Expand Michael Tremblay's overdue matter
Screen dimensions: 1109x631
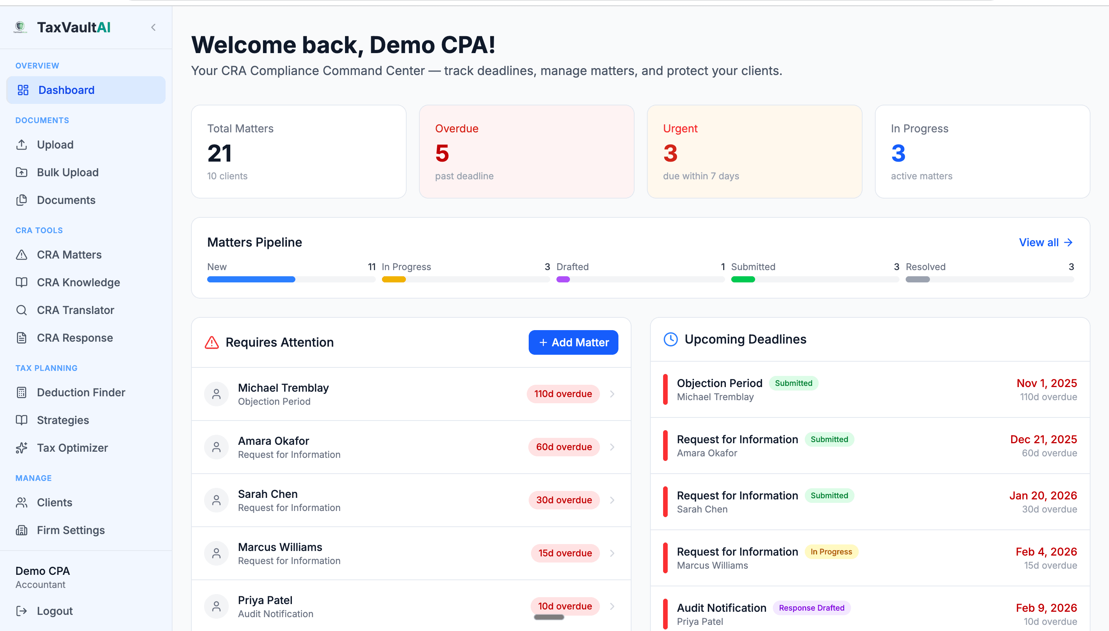[x=612, y=394]
